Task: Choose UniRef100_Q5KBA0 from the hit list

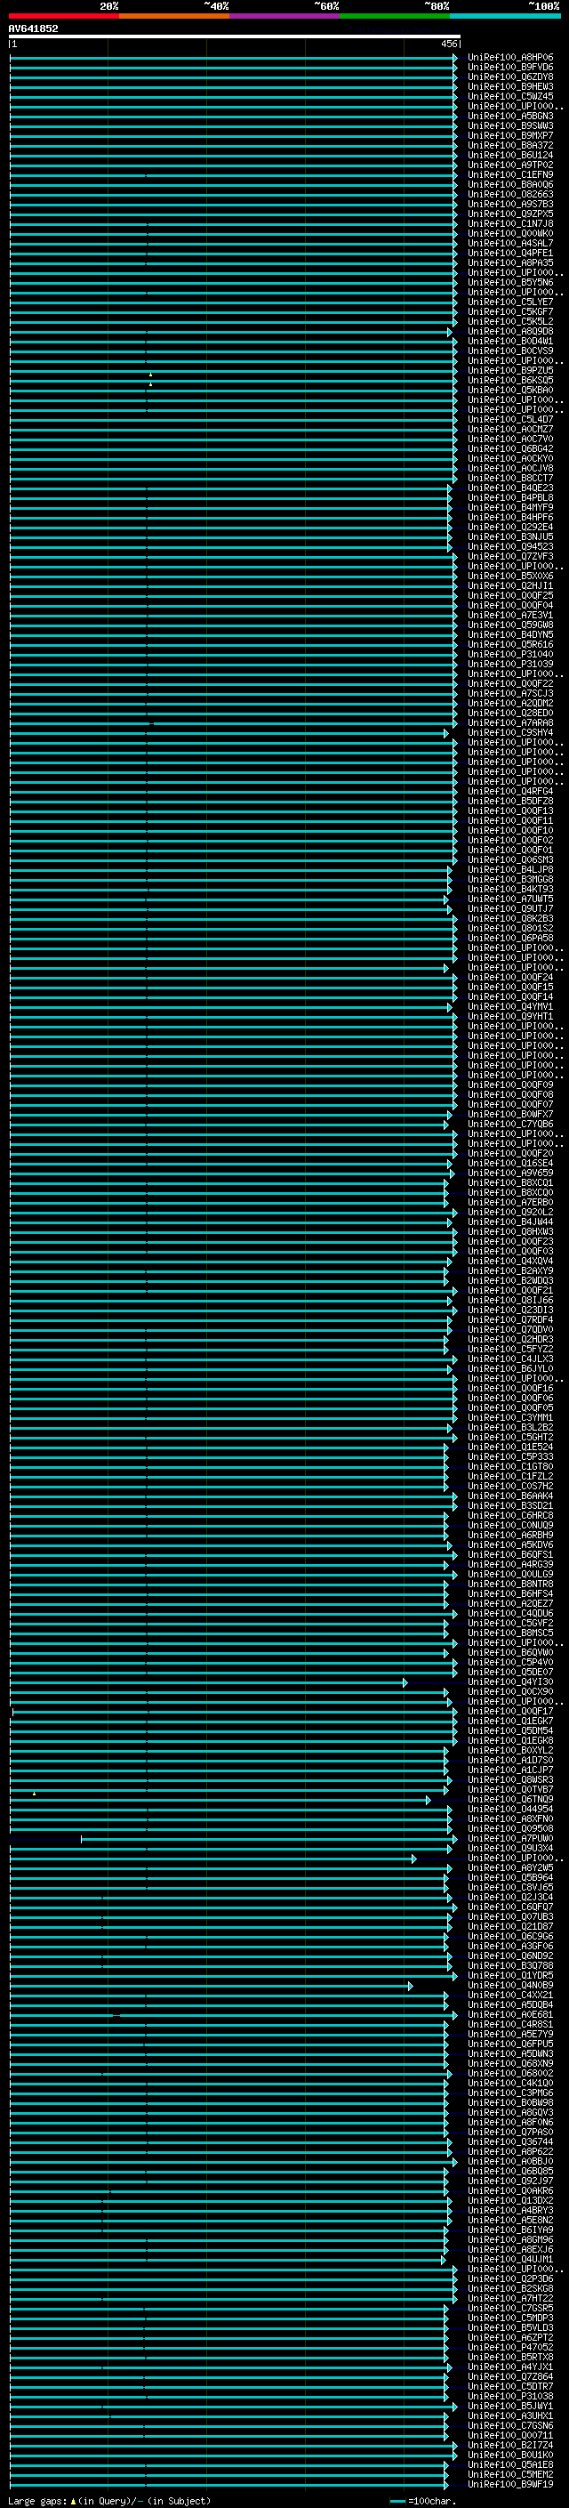Action: 510,391
